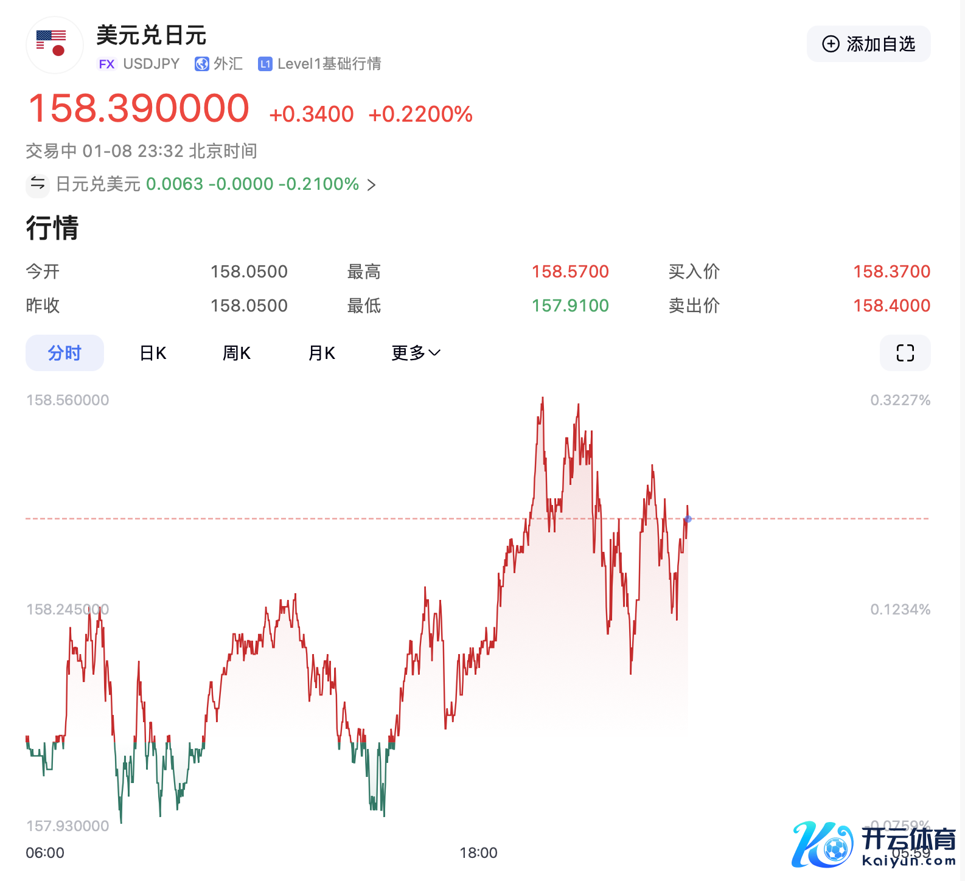This screenshot has width=965, height=881.
Task: Click the Kaiyun sports logo watermark
Action: pos(873,844)
